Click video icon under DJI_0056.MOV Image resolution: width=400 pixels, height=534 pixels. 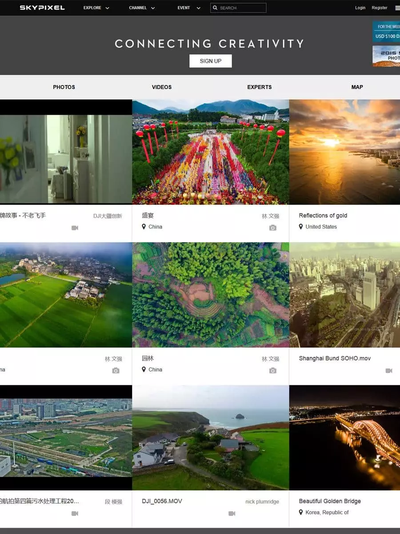[x=232, y=514]
